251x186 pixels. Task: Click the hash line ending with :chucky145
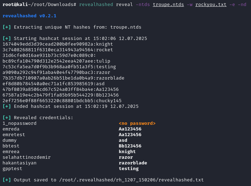tap(62, 101)
